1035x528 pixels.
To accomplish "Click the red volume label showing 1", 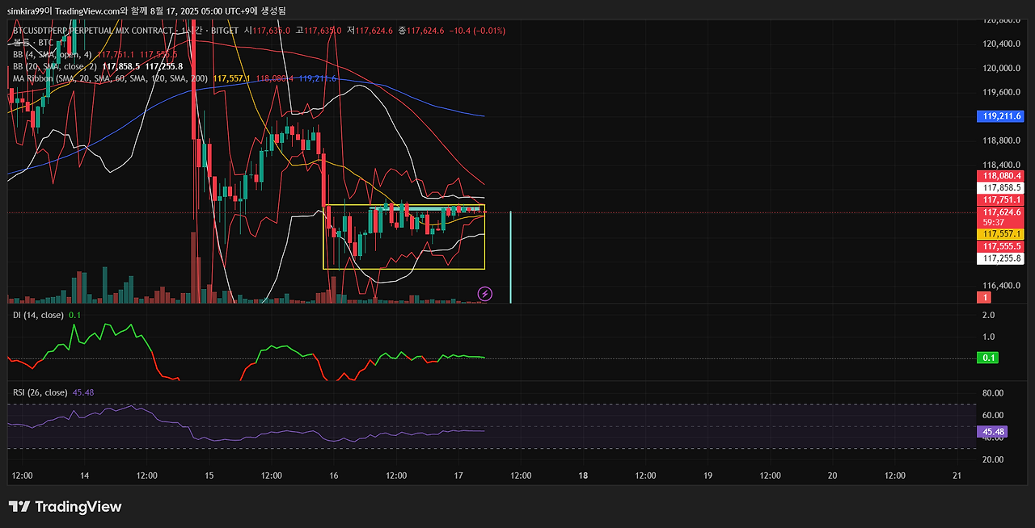I will coord(984,298).
